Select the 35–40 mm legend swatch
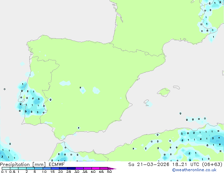224x173 pixels. 88,168
